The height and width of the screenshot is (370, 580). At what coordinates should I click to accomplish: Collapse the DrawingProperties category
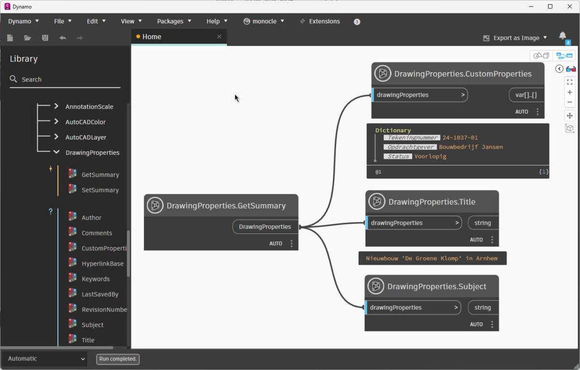tap(56, 152)
